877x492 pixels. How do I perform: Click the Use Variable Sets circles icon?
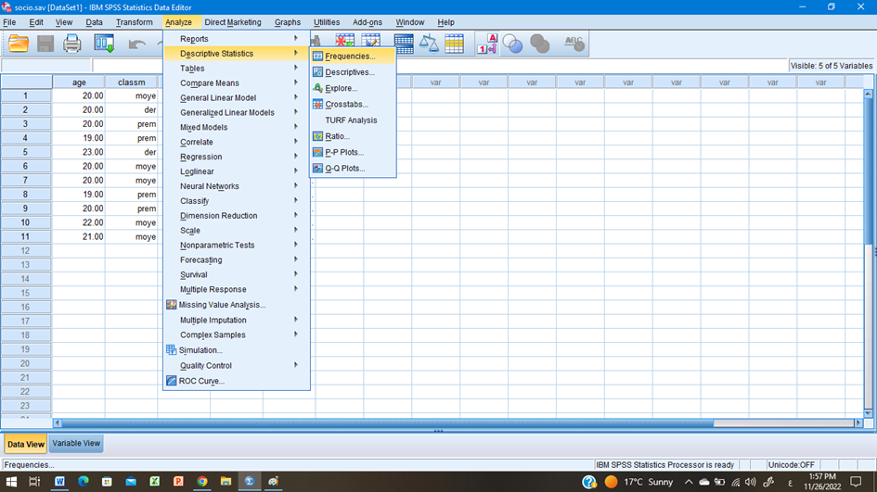tap(512, 44)
